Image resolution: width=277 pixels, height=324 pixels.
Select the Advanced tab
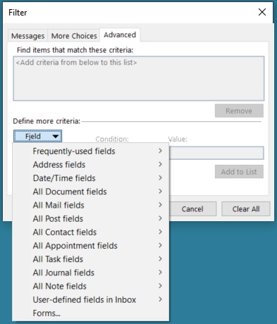[120, 35]
